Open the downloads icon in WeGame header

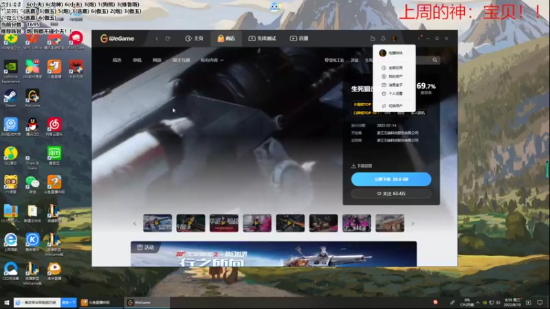point(384,38)
